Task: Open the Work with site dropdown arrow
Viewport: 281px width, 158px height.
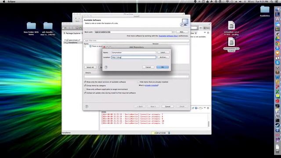Action: [173, 32]
